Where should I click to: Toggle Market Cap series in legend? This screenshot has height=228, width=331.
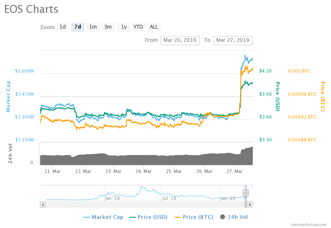coord(103,217)
